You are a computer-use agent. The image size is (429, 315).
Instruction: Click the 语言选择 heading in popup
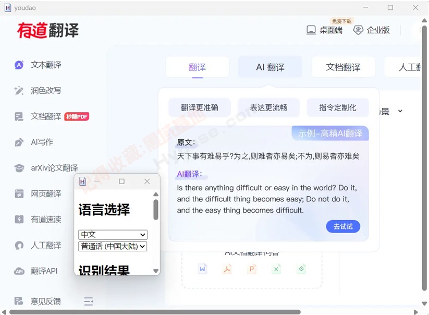(104, 210)
